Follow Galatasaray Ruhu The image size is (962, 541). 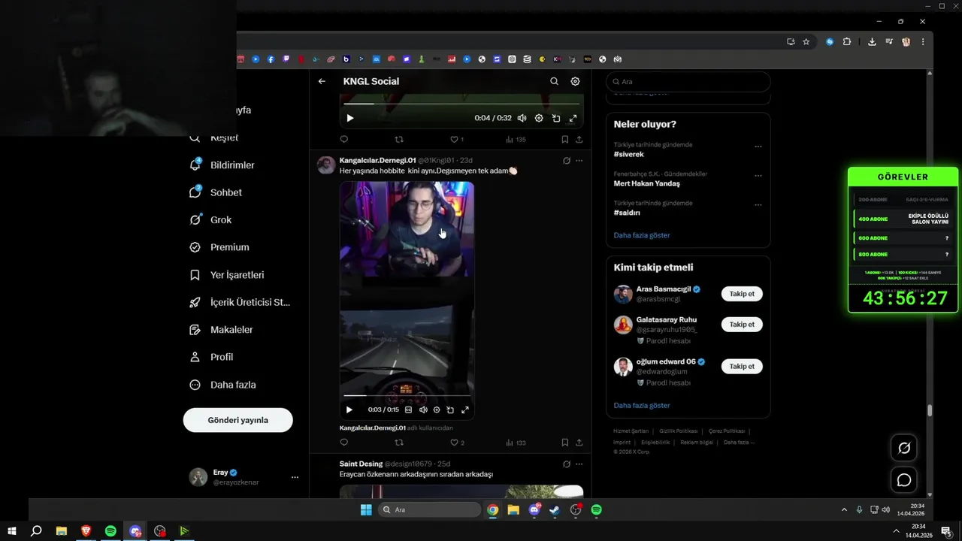(742, 325)
